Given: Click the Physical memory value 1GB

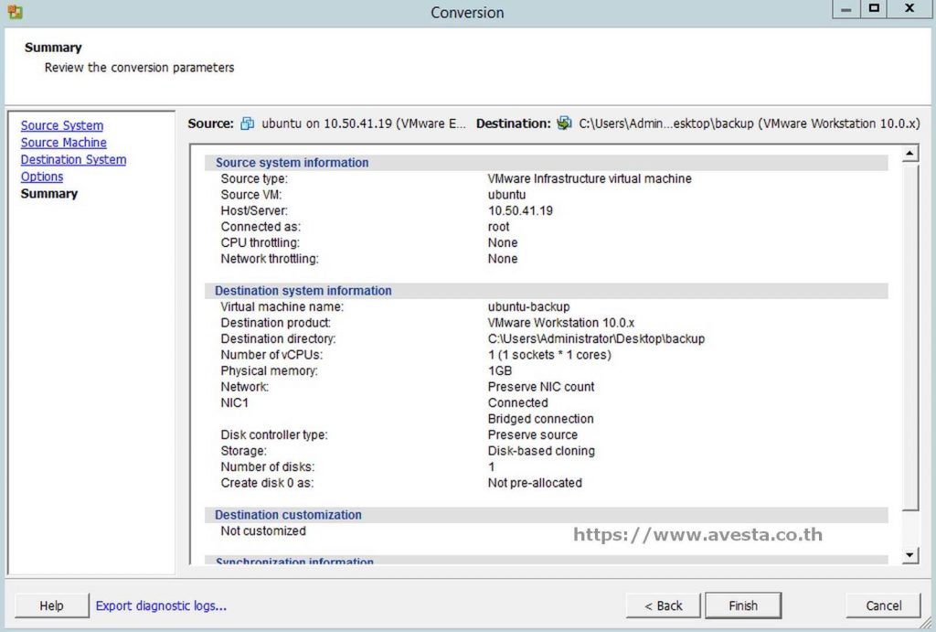Looking at the screenshot, I should [500, 371].
